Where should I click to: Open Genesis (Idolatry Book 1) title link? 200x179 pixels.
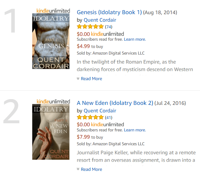point(109,12)
